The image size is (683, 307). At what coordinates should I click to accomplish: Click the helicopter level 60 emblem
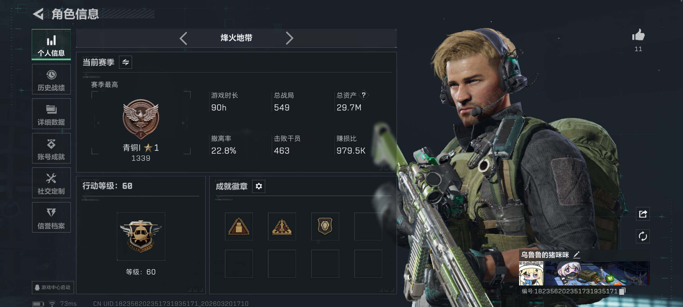click(141, 236)
